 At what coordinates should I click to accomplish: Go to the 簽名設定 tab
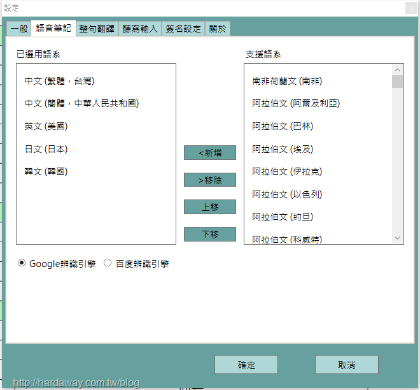tap(183, 29)
